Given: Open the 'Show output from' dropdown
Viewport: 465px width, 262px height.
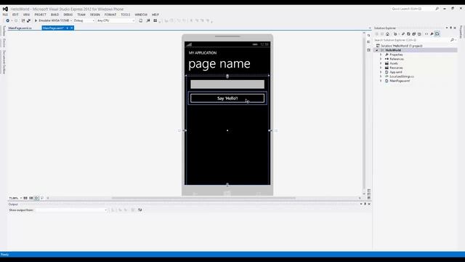Looking at the screenshot, I should [71, 210].
